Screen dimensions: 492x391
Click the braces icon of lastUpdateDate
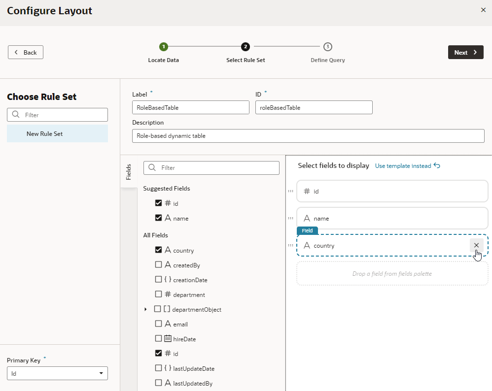pyautogui.click(x=168, y=368)
